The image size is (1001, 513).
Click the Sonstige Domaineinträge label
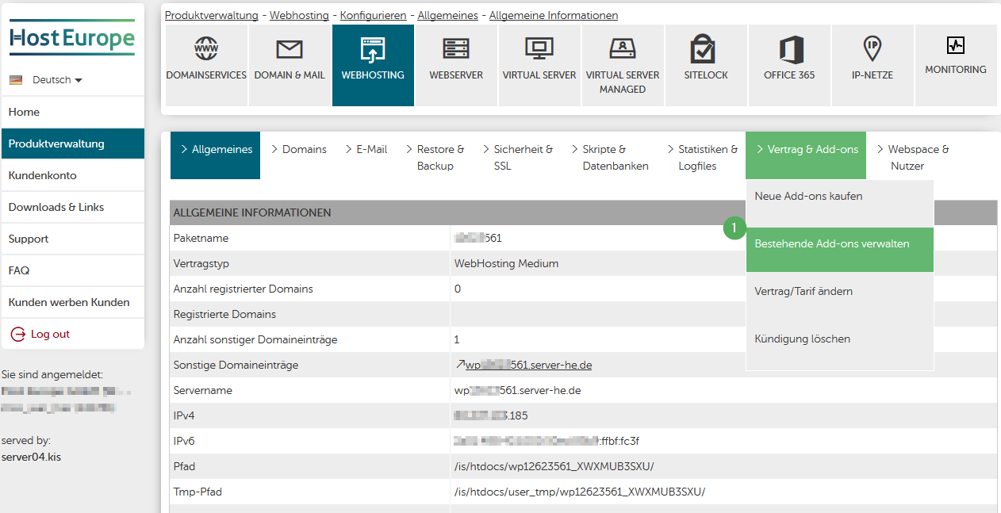[x=236, y=366]
